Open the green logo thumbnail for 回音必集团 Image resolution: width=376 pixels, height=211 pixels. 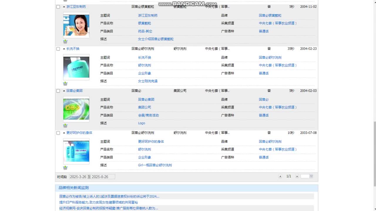coord(76,109)
